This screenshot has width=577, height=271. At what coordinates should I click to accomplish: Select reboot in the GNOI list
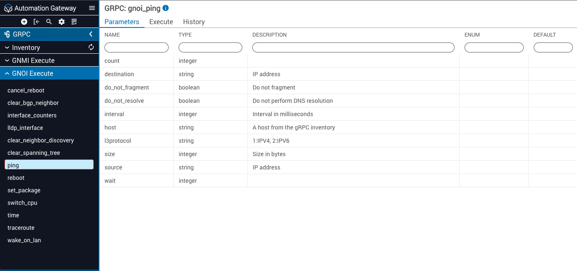pos(16,178)
